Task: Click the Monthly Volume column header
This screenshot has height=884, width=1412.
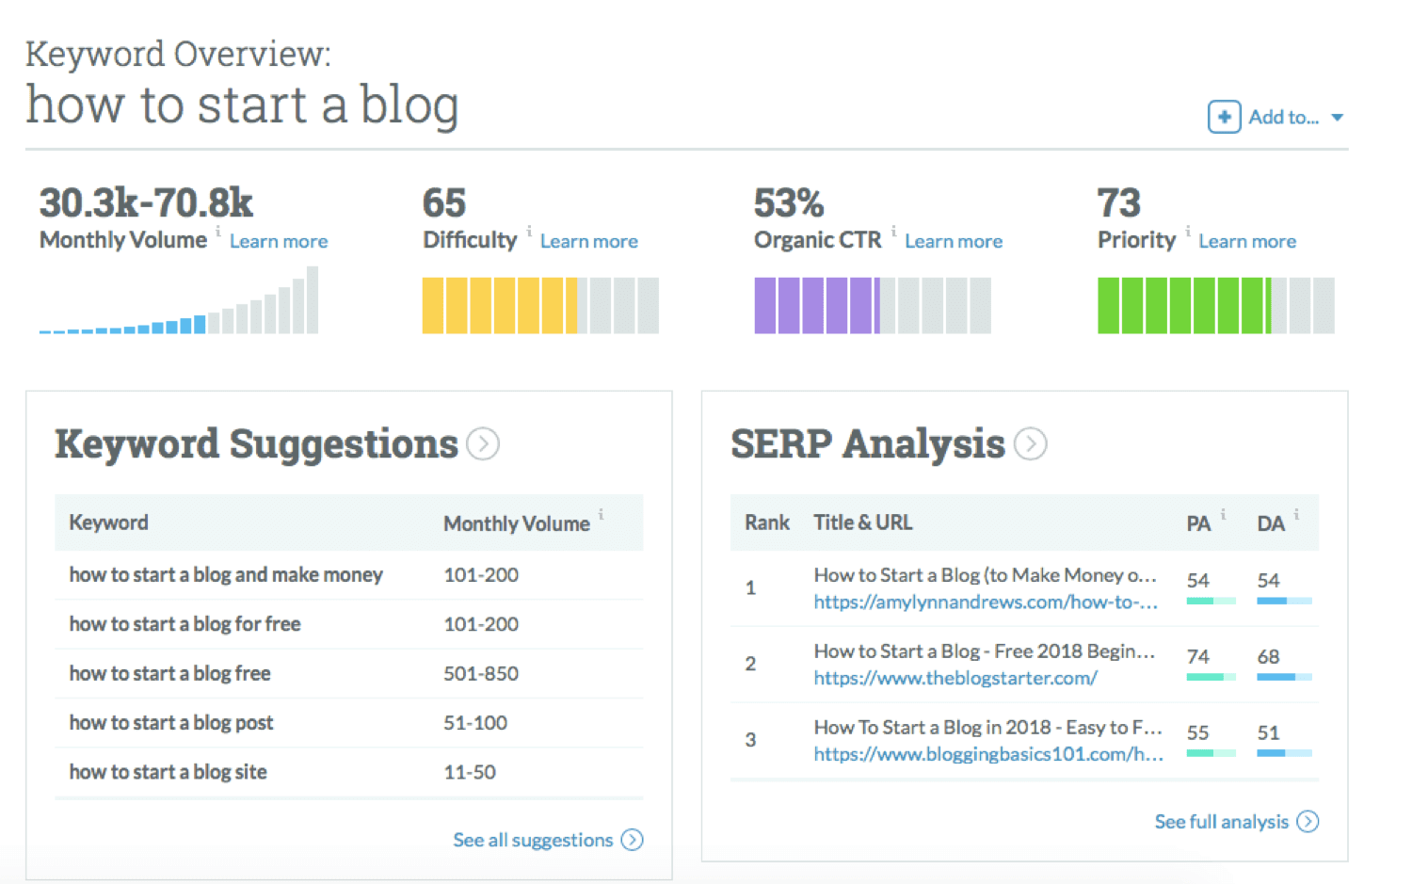Action: [517, 523]
